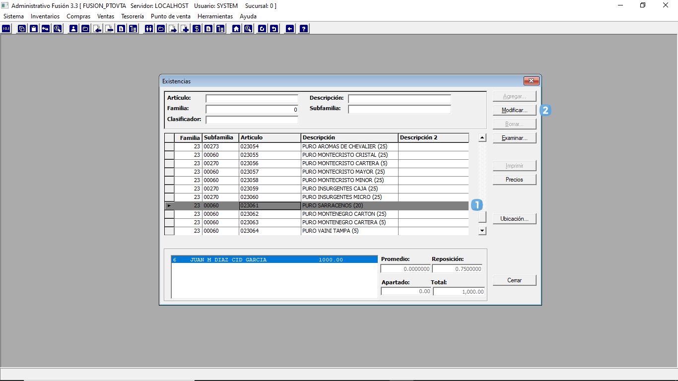Click the left arrow back icon
This screenshot has height=381, width=678.
click(290, 29)
